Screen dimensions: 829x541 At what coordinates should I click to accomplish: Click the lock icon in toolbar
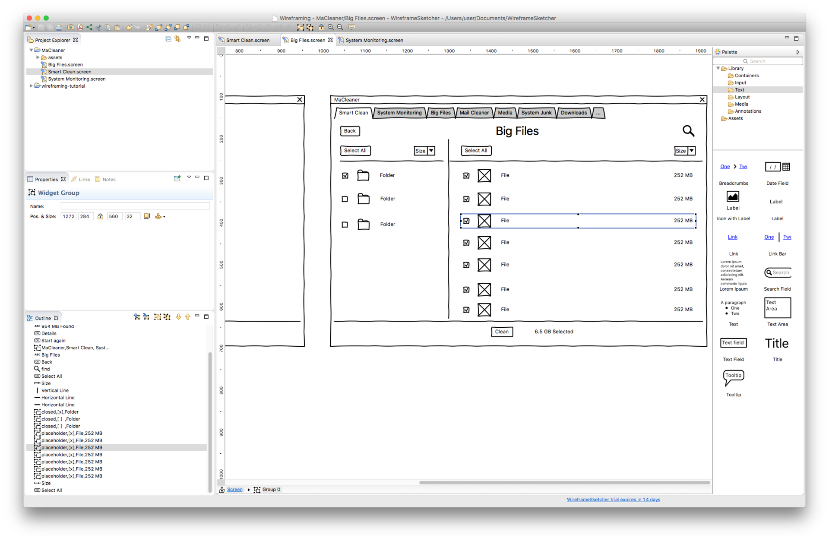[x=321, y=27]
